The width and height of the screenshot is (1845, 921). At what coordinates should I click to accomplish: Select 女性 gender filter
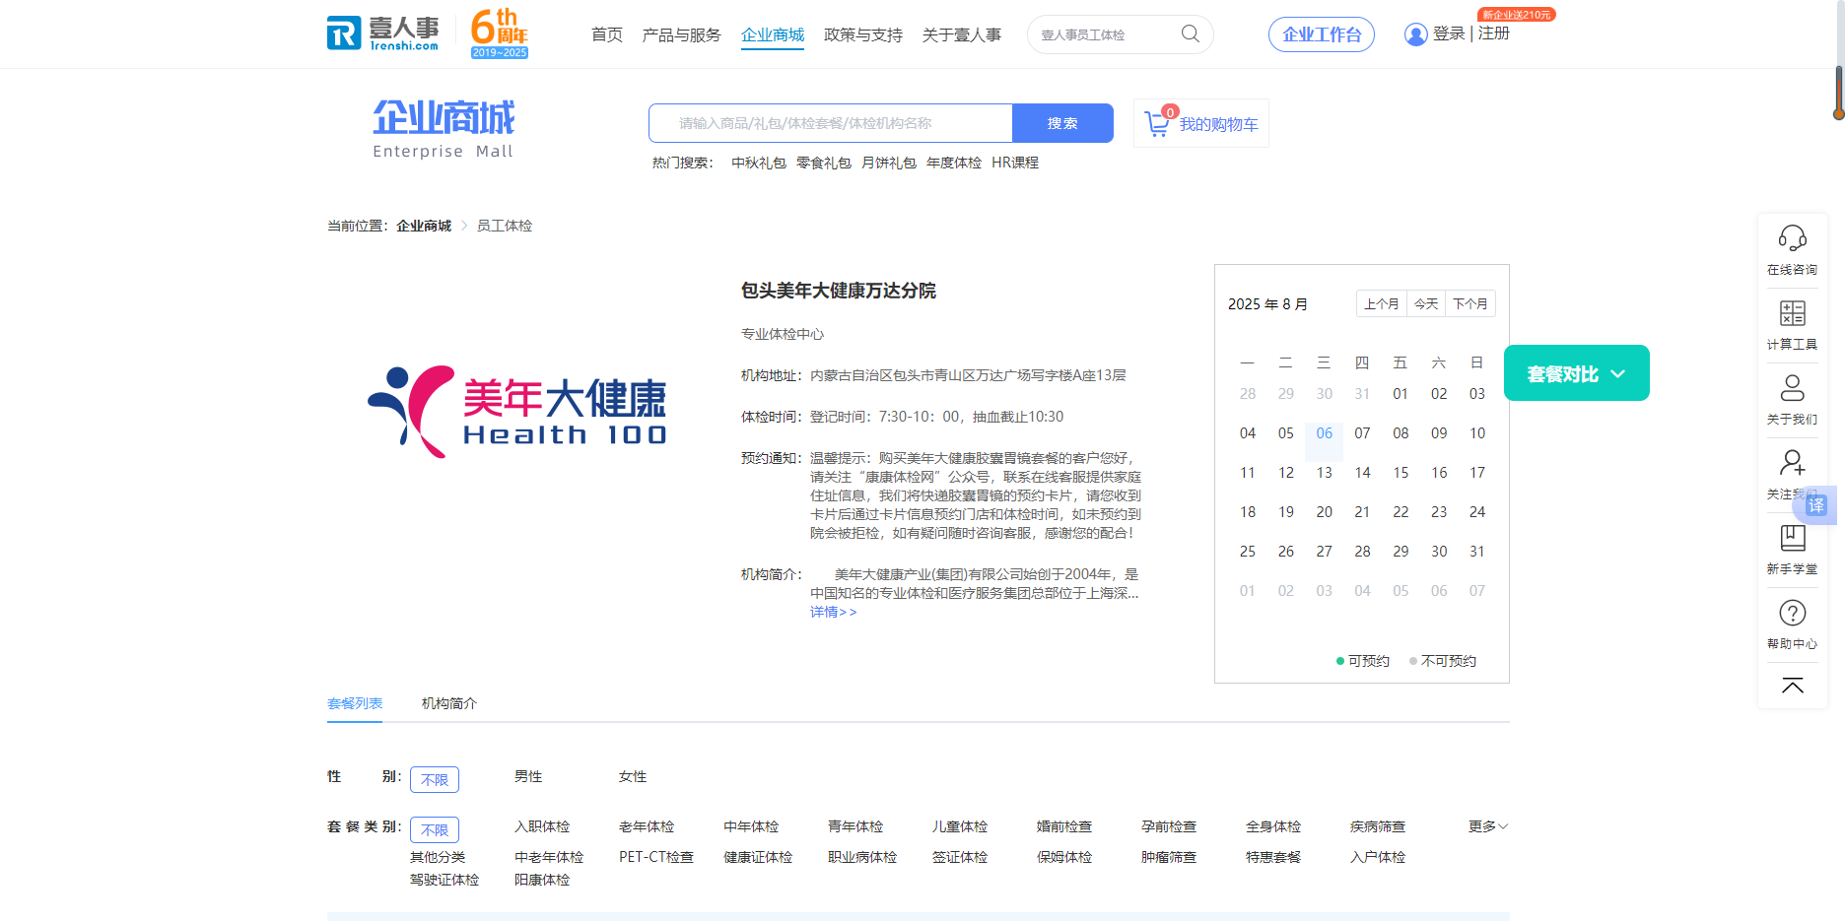point(633,777)
